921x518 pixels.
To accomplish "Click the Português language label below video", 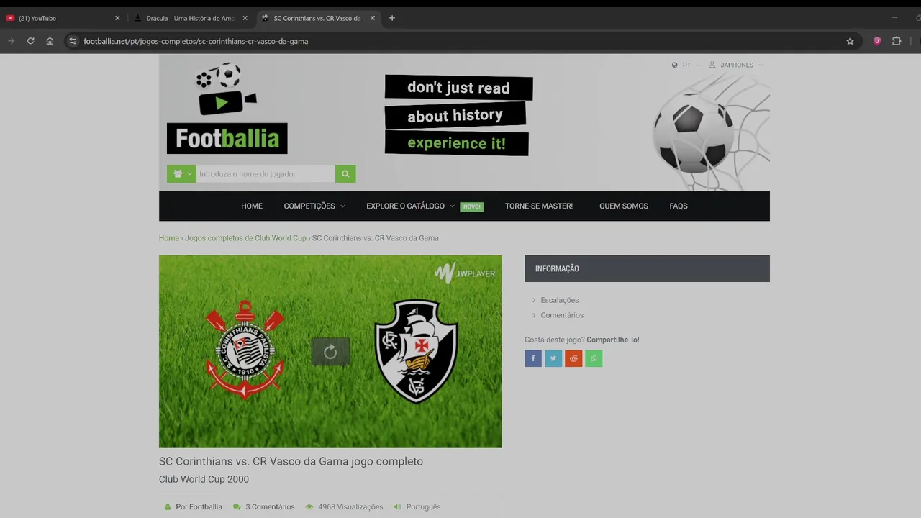I will 423,507.
